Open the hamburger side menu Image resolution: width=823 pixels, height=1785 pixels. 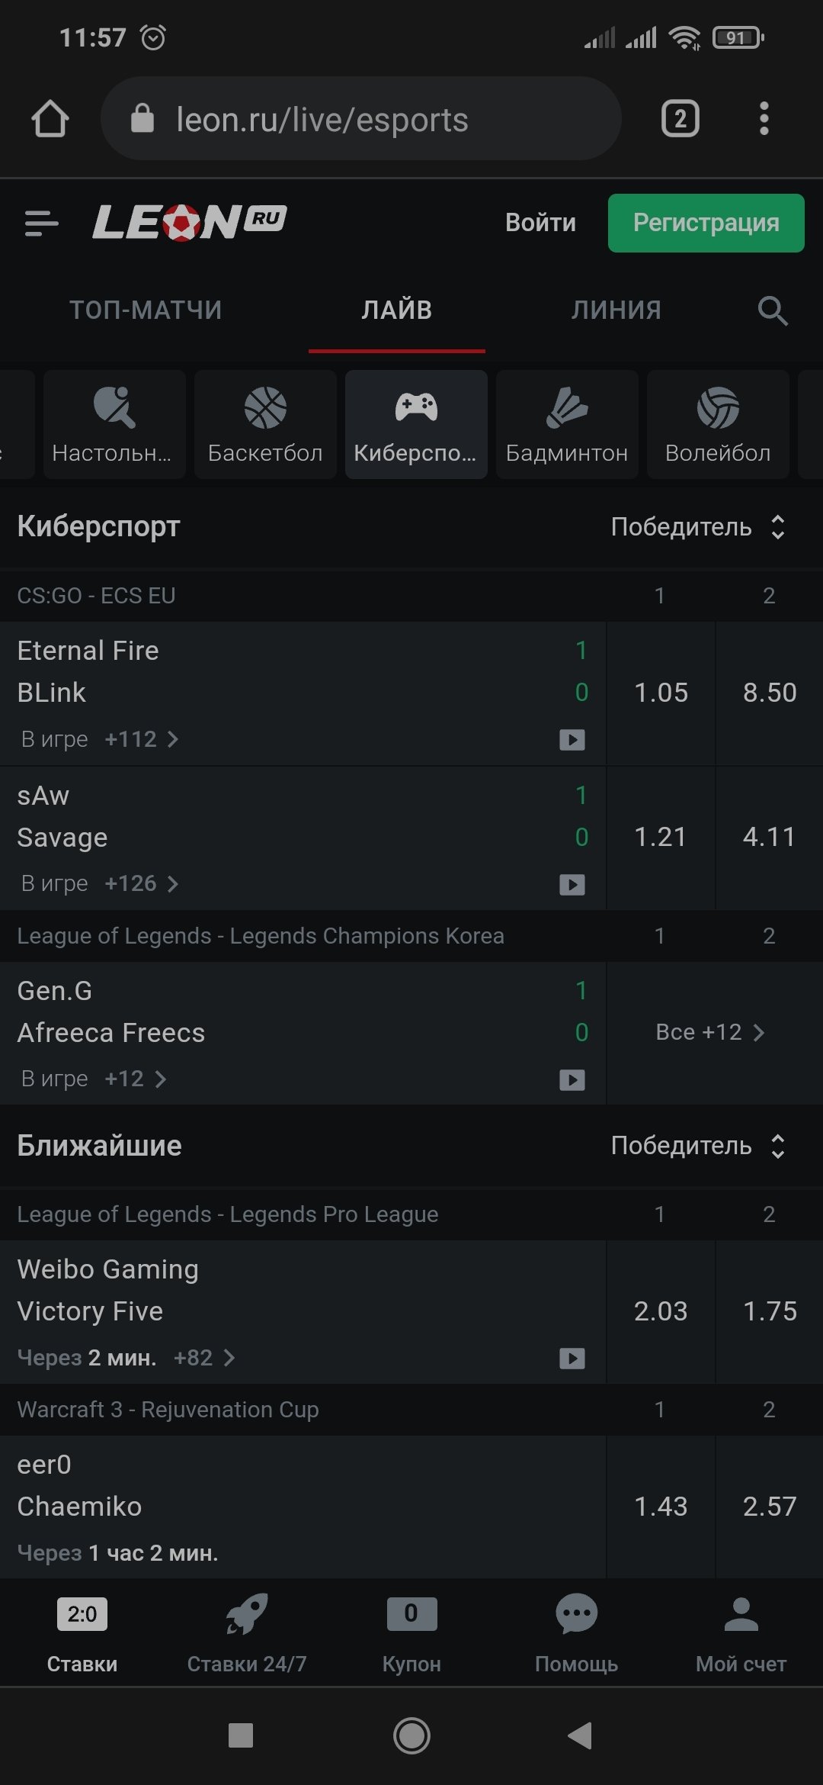pos(41,224)
